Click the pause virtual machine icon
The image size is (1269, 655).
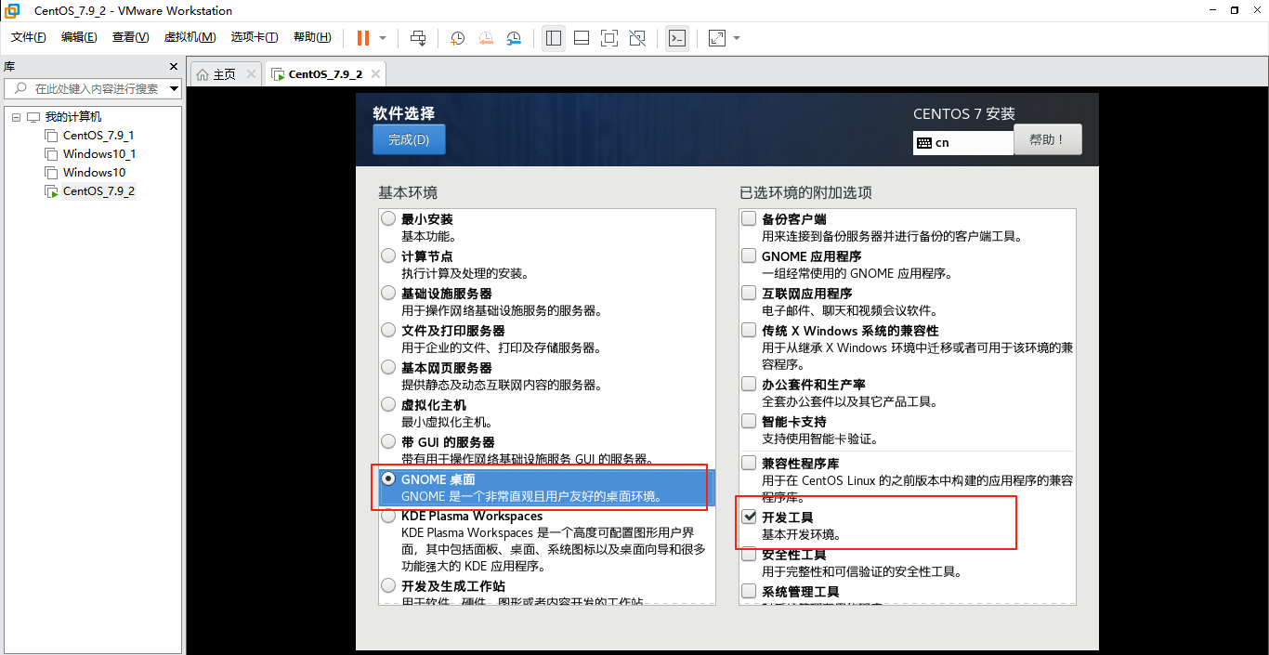362,38
